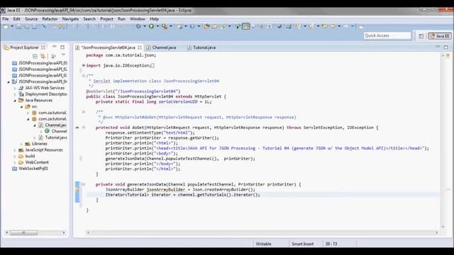454x255 pixels.
Task: Click the Project Explorer folder icon
Action: click(6, 47)
